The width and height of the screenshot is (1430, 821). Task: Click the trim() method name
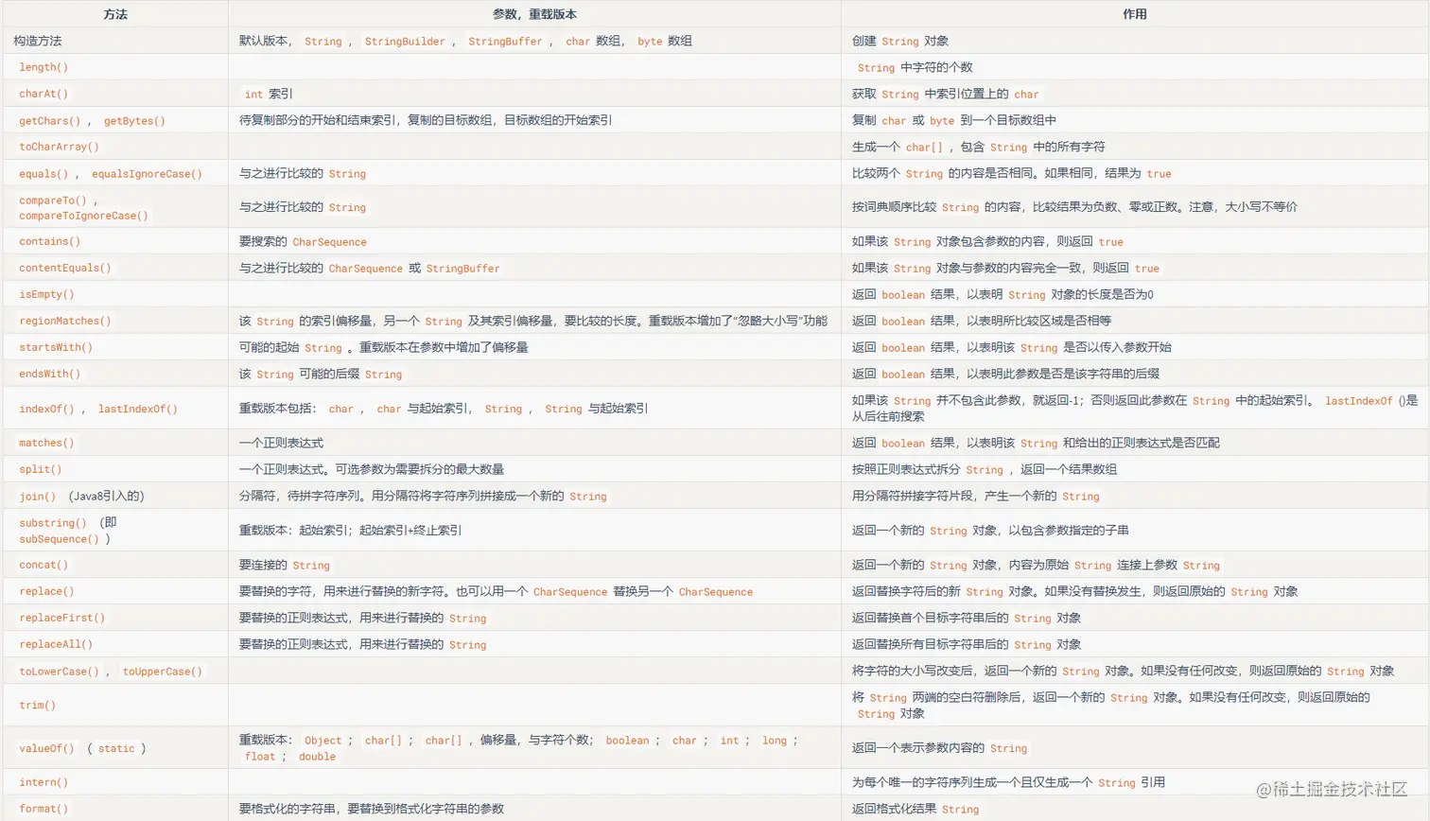[38, 705]
